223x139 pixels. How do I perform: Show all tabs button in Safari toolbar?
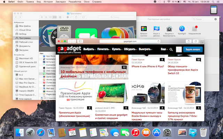195,41
